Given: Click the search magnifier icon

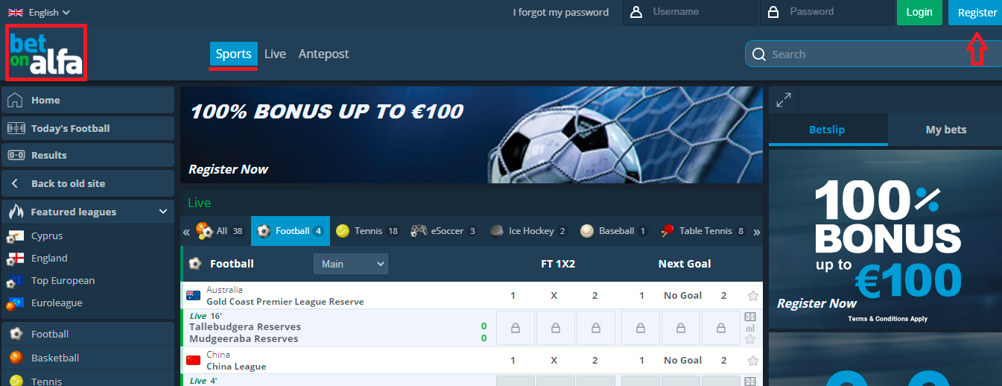Looking at the screenshot, I should click(x=759, y=54).
